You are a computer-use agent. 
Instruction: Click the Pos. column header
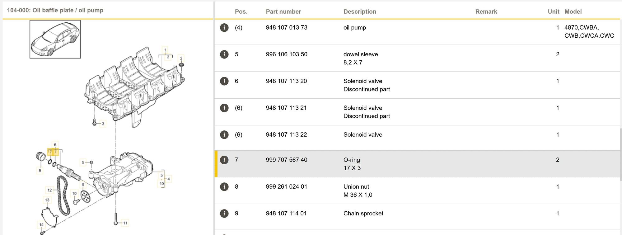click(x=241, y=12)
